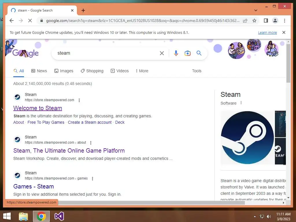The height and width of the screenshot is (222, 296).
Task: Select the All results tab
Action: coord(19,71)
